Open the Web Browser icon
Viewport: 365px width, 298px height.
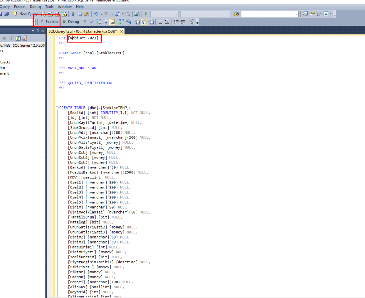click(x=326, y=14)
